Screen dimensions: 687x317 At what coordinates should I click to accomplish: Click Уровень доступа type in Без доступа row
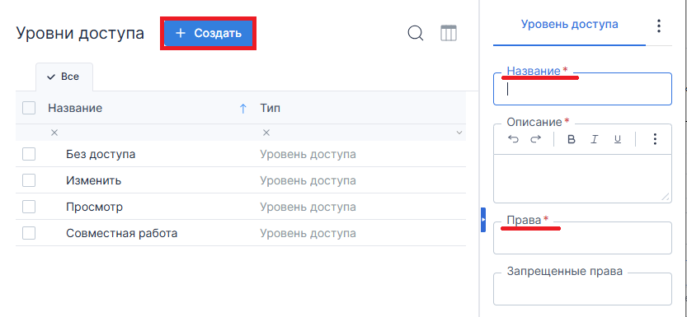[x=308, y=154]
